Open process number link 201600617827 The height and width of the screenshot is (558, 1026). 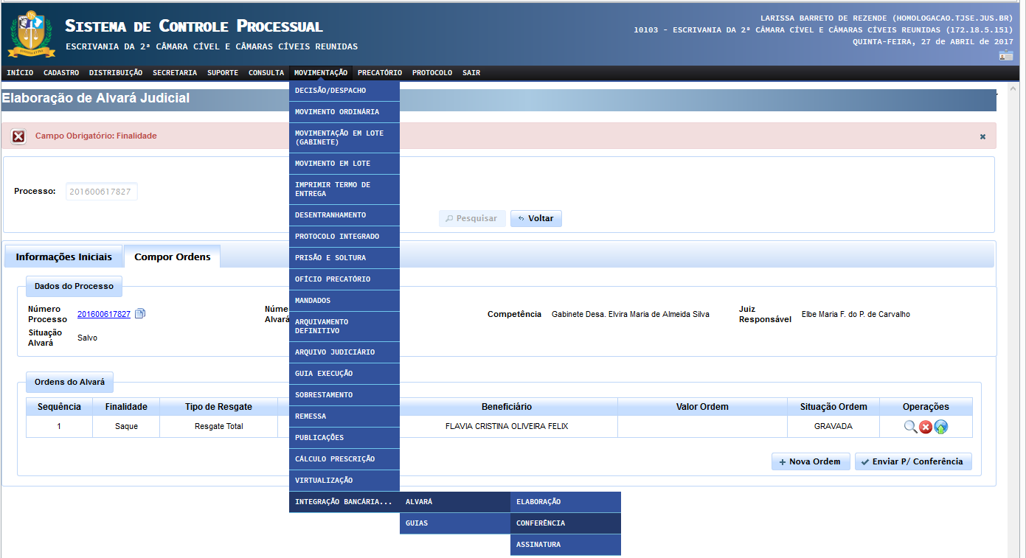tap(104, 314)
